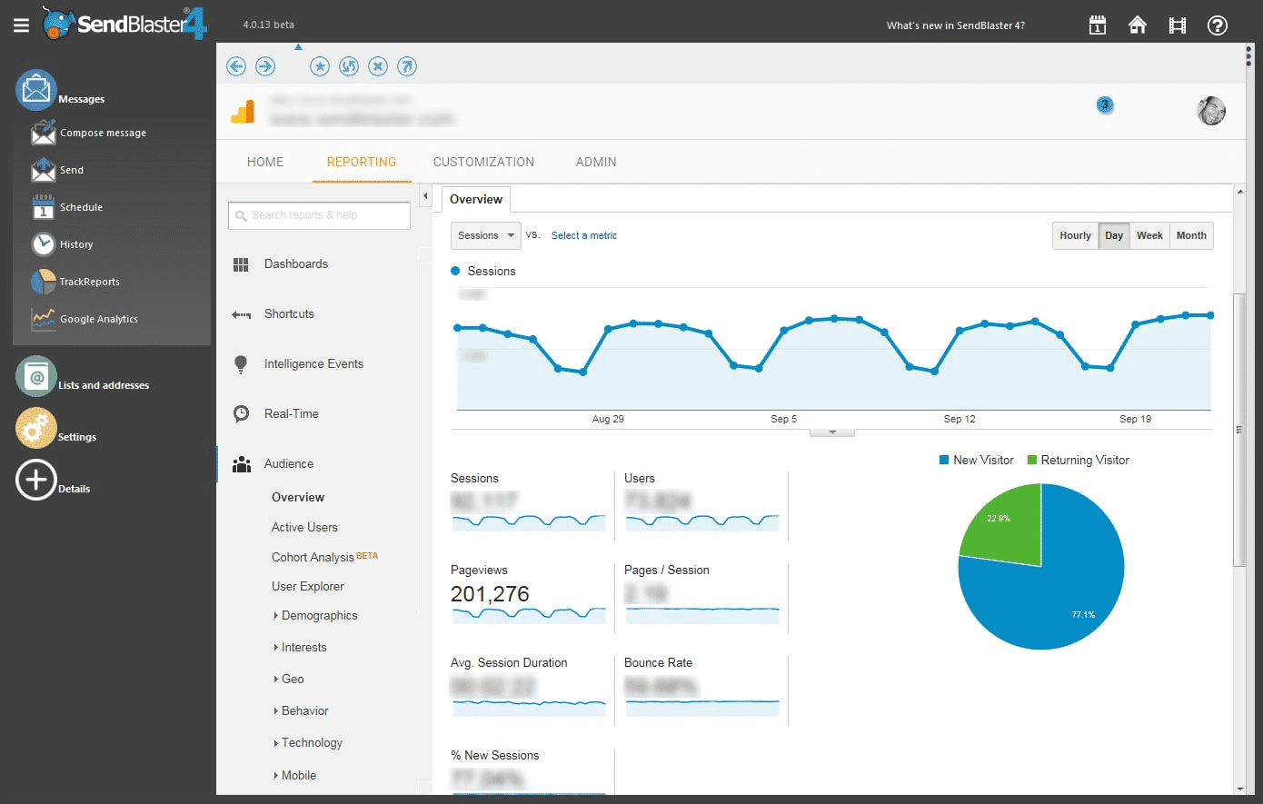Expand the Demographics section
Screen dimensions: 1263x804
pyautogui.click(x=319, y=615)
